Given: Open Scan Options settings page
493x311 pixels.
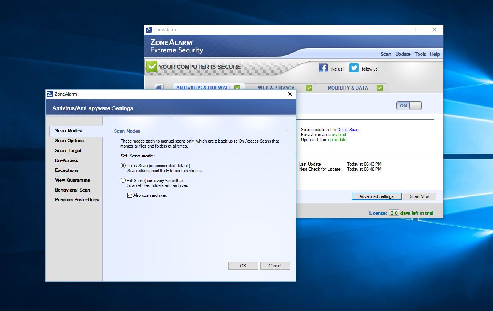Looking at the screenshot, I should click(x=69, y=141).
